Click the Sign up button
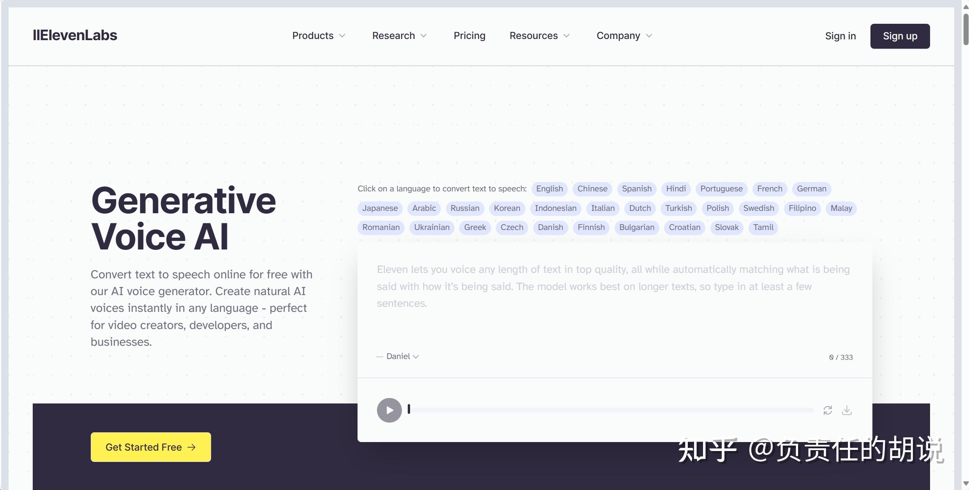969x490 pixels. 900,36
